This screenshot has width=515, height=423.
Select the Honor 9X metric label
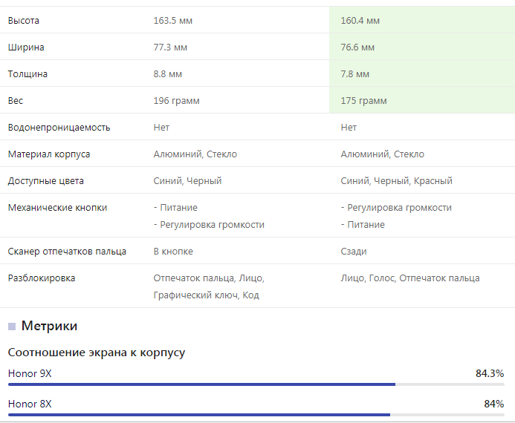pos(30,373)
